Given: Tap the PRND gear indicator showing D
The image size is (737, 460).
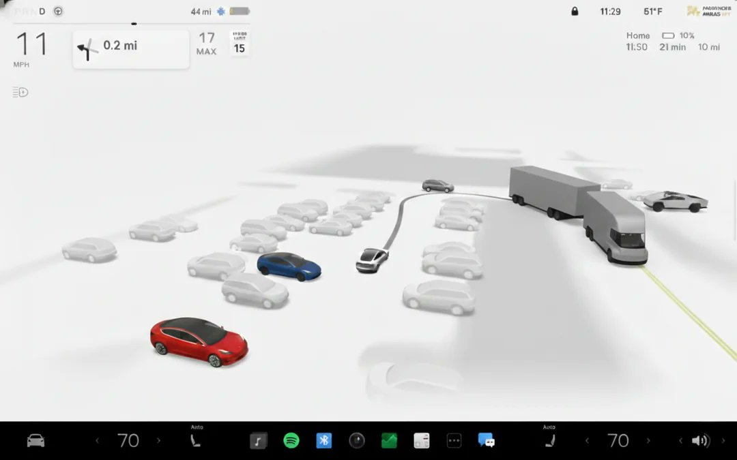Looking at the screenshot, I should pyautogui.click(x=29, y=12).
